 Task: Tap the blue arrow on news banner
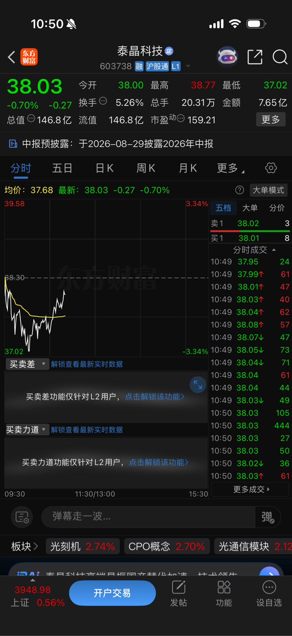click(x=269, y=571)
